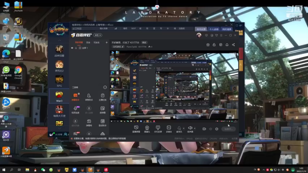Add a 手机投屏 phone mirroring source
The height and width of the screenshot is (173, 308).
click(158, 129)
